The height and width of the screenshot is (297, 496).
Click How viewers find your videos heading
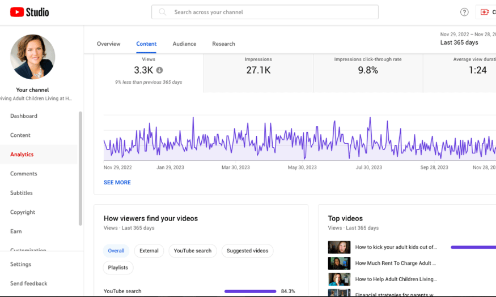click(151, 218)
